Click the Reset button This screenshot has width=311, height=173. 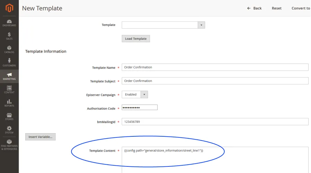click(x=276, y=8)
